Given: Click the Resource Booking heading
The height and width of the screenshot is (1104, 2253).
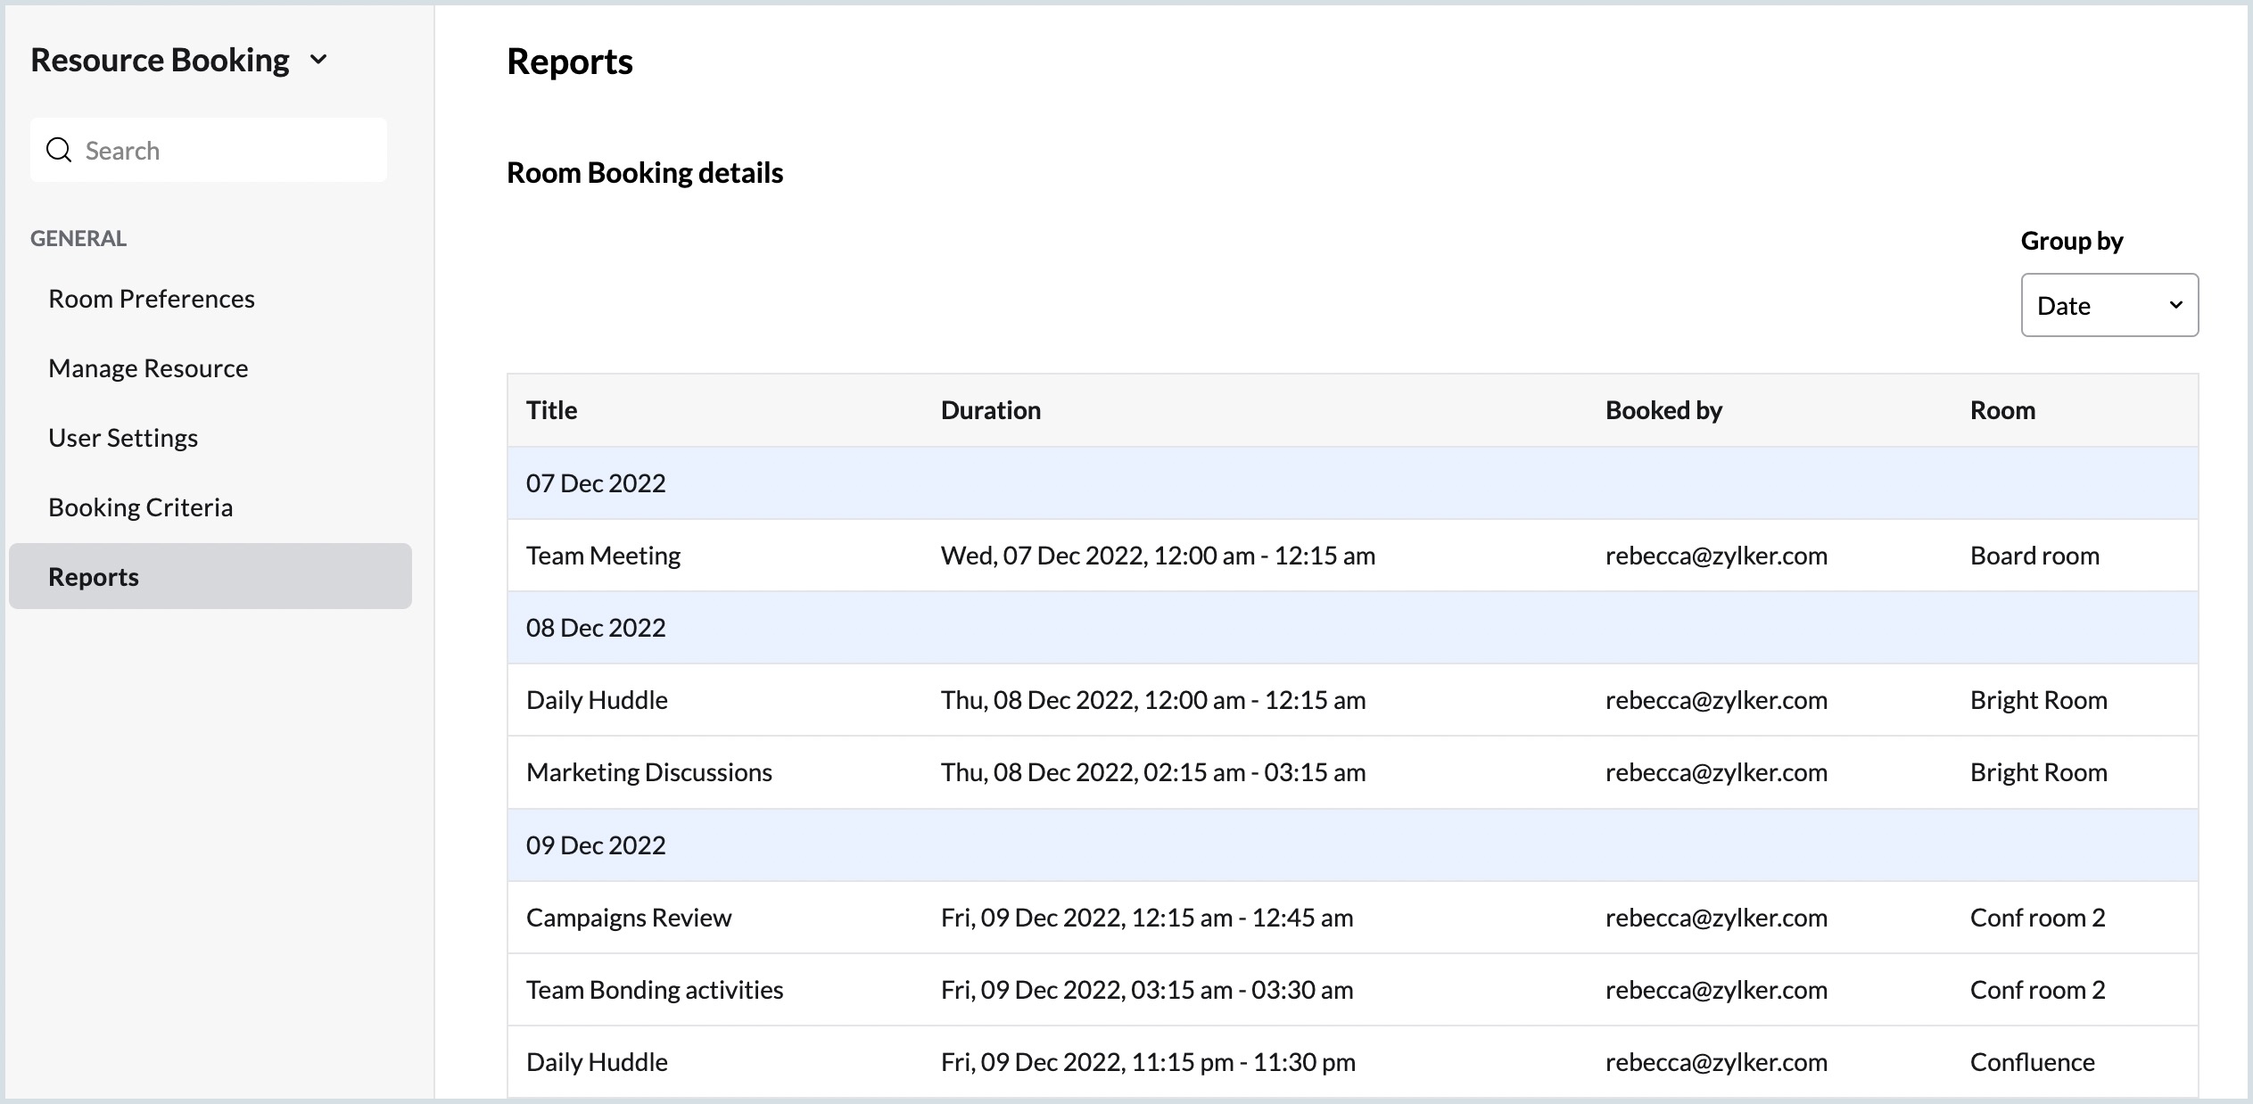Looking at the screenshot, I should pos(160,60).
